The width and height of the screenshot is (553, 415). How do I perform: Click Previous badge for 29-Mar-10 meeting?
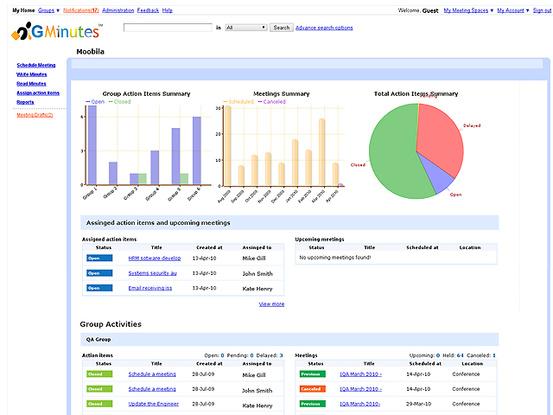click(x=313, y=404)
